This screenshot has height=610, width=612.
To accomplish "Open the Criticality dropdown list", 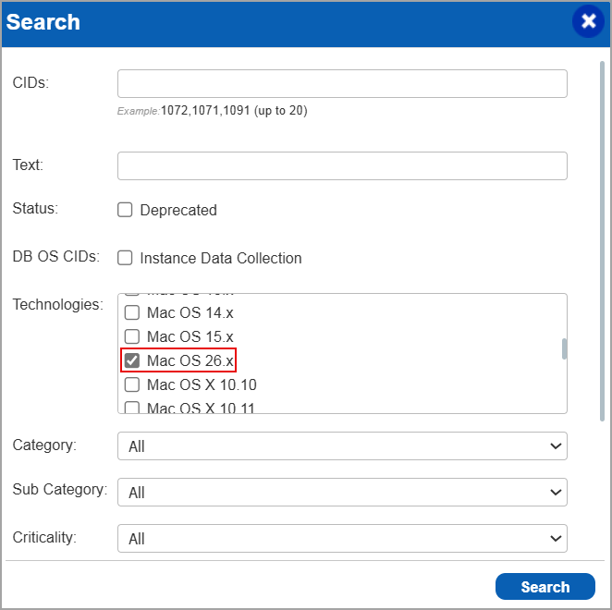I will tap(341, 538).
